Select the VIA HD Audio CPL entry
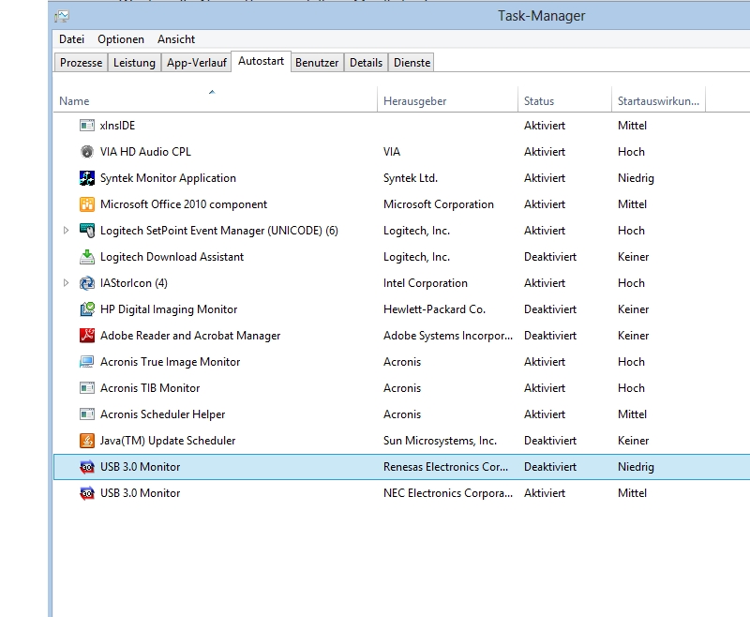The height and width of the screenshot is (617, 750). (x=145, y=152)
